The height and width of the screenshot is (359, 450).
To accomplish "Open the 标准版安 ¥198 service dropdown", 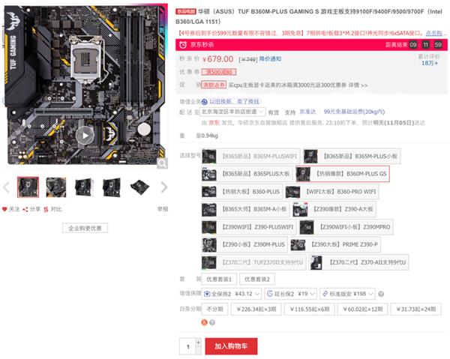I will [x=347, y=294].
